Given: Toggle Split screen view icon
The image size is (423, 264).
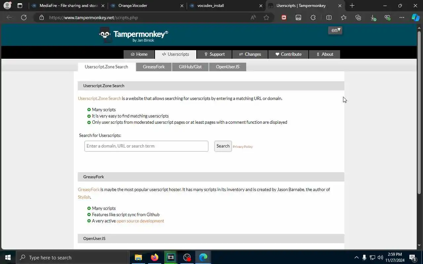Looking at the screenshot, I should tap(329, 17).
